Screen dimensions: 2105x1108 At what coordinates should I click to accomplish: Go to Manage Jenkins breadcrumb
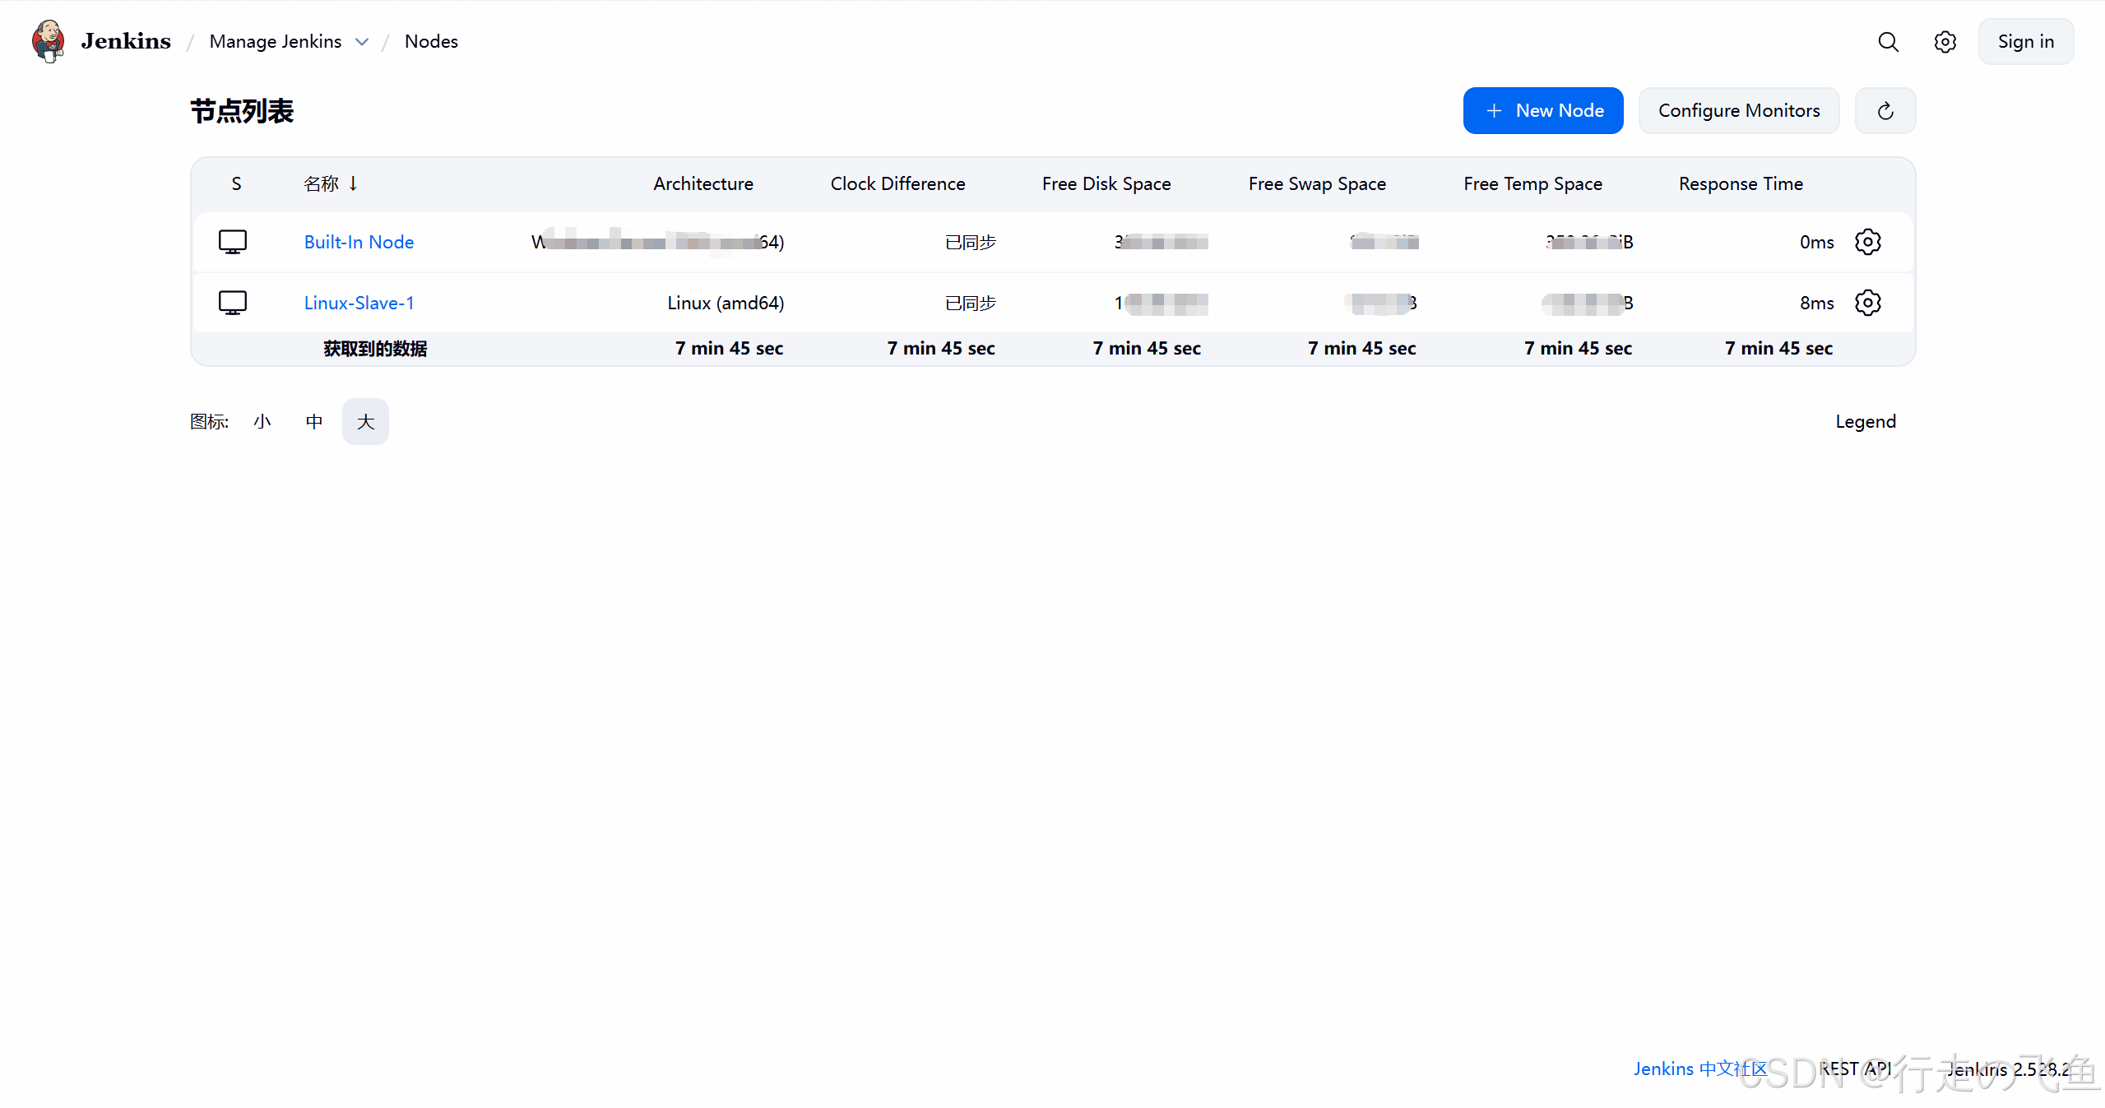point(276,41)
